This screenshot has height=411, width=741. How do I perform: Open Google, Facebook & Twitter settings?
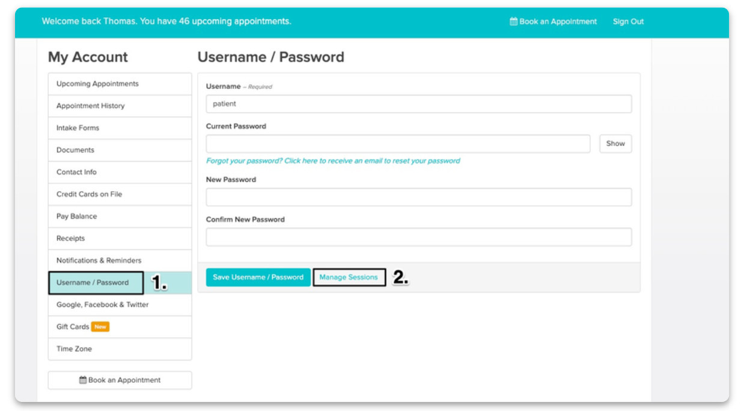(x=103, y=305)
